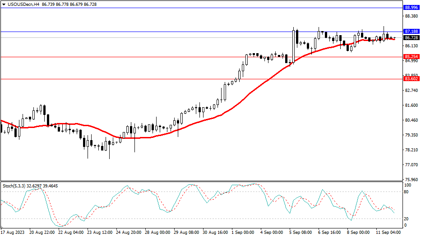Select the blue 88.996 price label
421x237 pixels.
[x=411, y=8]
